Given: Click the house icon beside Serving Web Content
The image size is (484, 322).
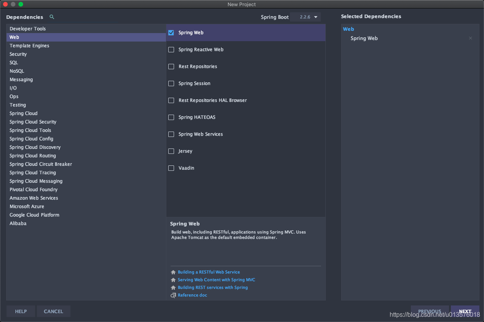Looking at the screenshot, I should pos(173,280).
